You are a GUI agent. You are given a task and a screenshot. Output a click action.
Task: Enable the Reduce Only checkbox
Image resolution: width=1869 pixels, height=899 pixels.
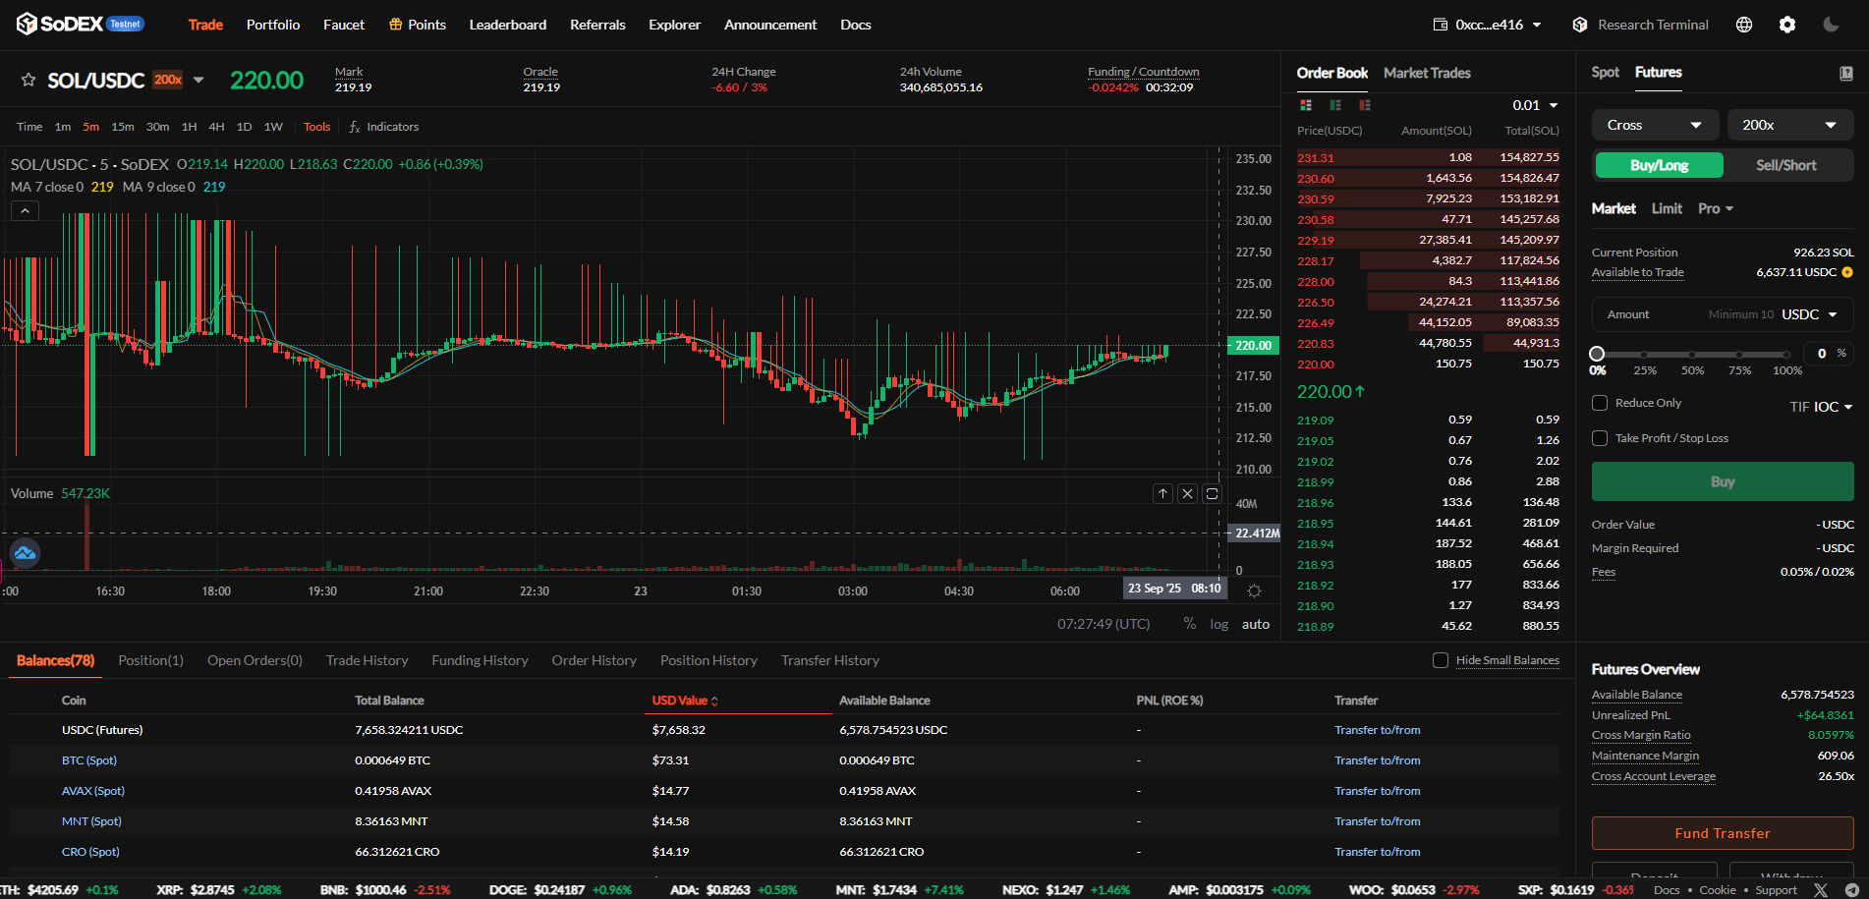1600,403
